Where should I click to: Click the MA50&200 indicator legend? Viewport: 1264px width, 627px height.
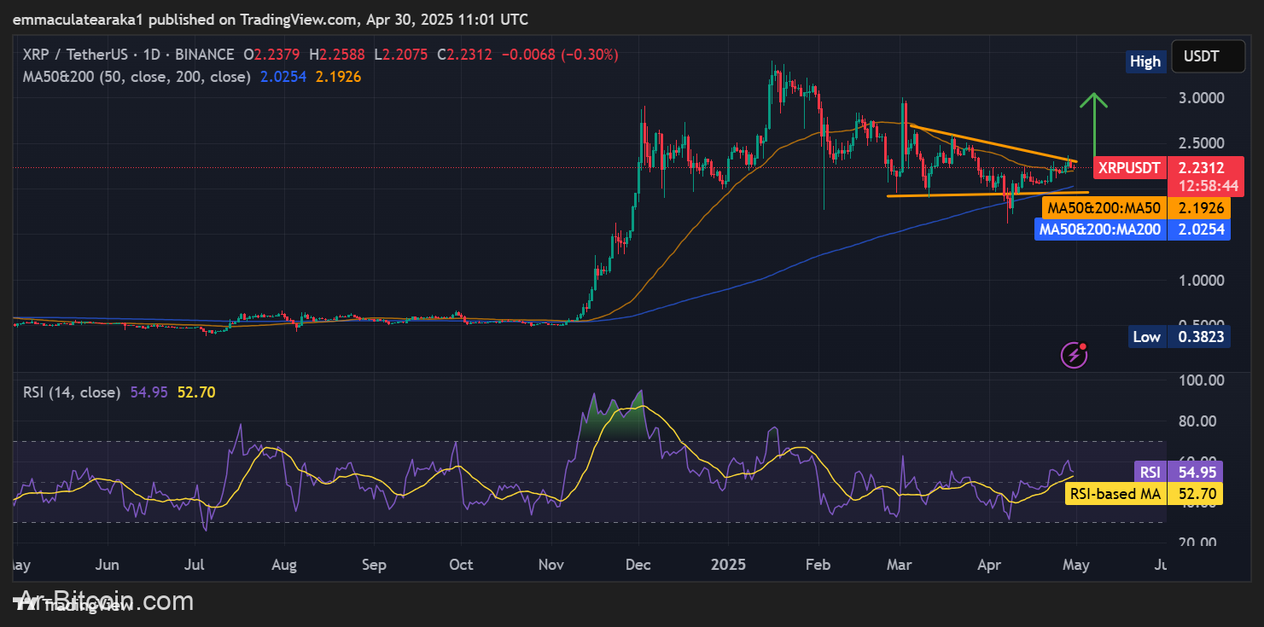coord(137,77)
